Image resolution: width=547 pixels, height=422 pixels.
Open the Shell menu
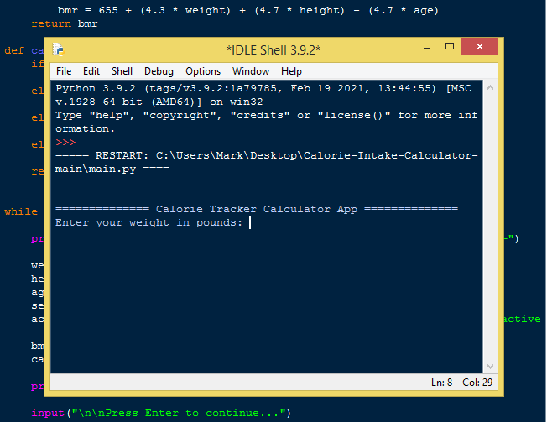(122, 71)
